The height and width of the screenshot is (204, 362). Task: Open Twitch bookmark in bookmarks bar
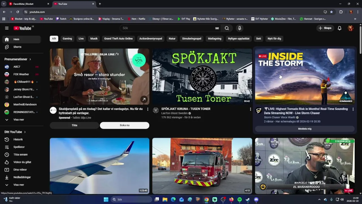(x=61, y=19)
